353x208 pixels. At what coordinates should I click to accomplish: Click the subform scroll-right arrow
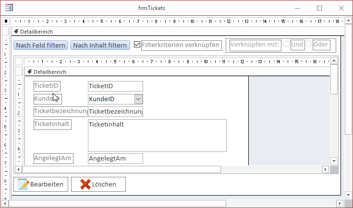[325, 169]
